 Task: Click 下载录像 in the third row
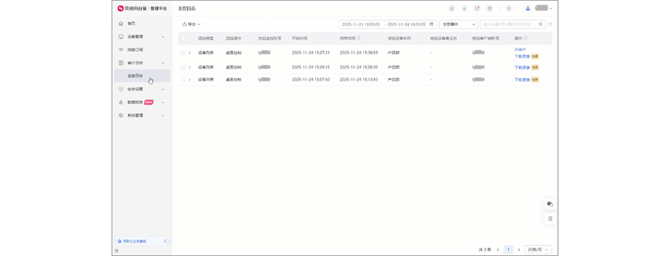pyautogui.click(x=521, y=80)
